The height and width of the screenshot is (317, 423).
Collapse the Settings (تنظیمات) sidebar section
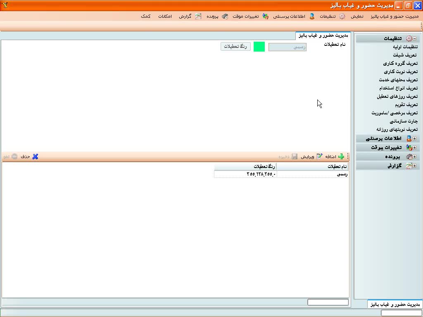pos(414,38)
